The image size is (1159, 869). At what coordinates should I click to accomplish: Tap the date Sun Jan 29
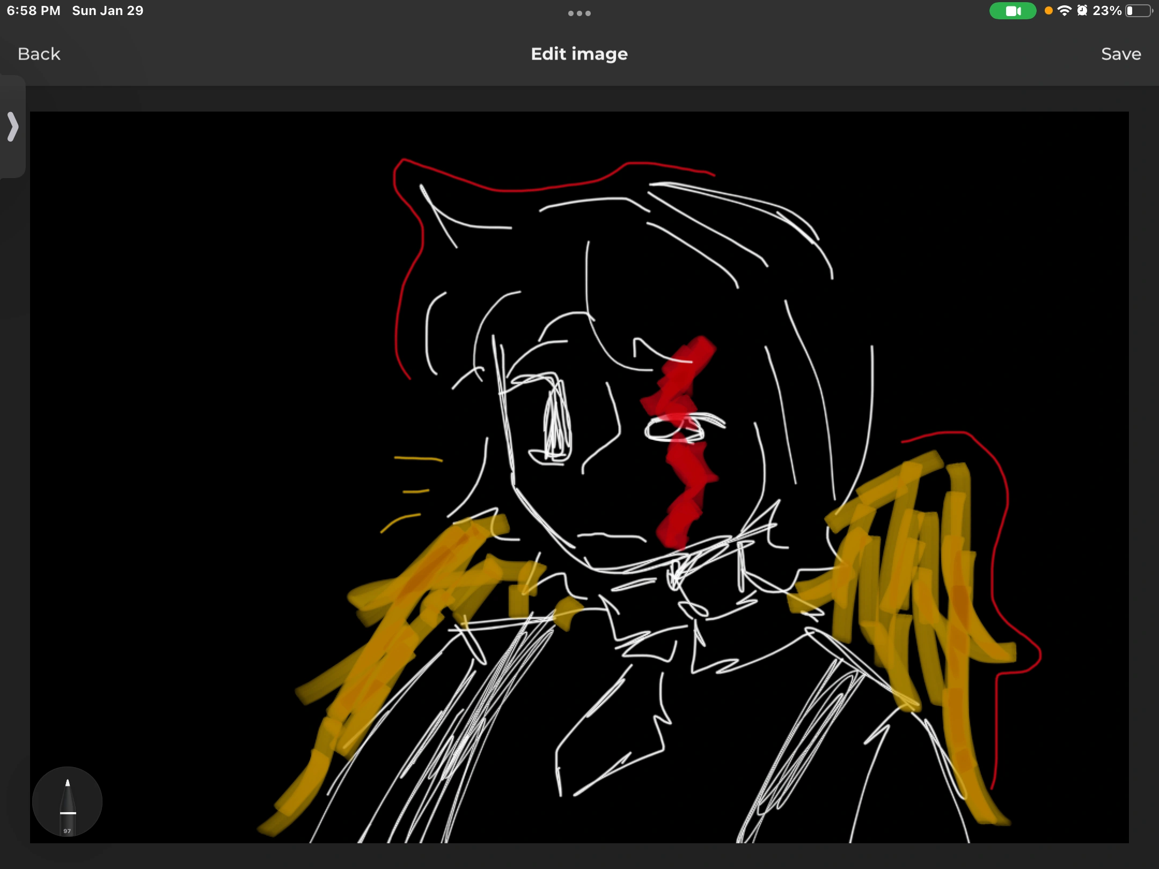click(106, 10)
